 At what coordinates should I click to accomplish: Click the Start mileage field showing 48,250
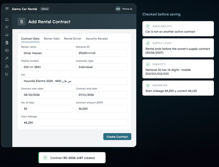click(x=74, y=123)
